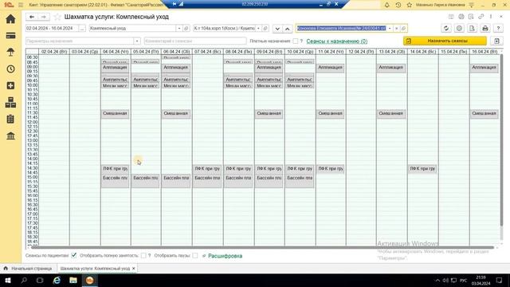
Task: Open Расшифровка link
Action: pyautogui.click(x=225, y=256)
